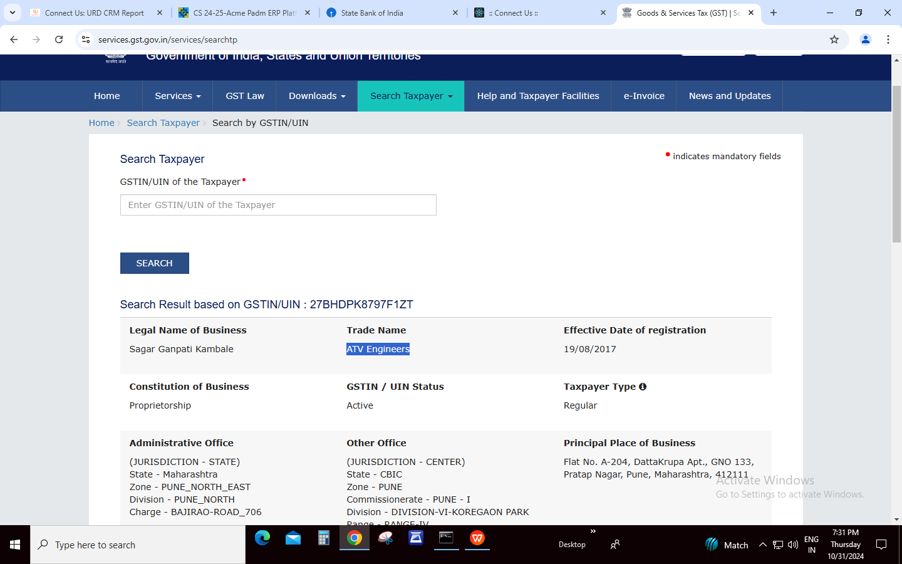902x564 pixels.
Task: Close the :: Connect Us :: tab
Action: click(x=603, y=13)
